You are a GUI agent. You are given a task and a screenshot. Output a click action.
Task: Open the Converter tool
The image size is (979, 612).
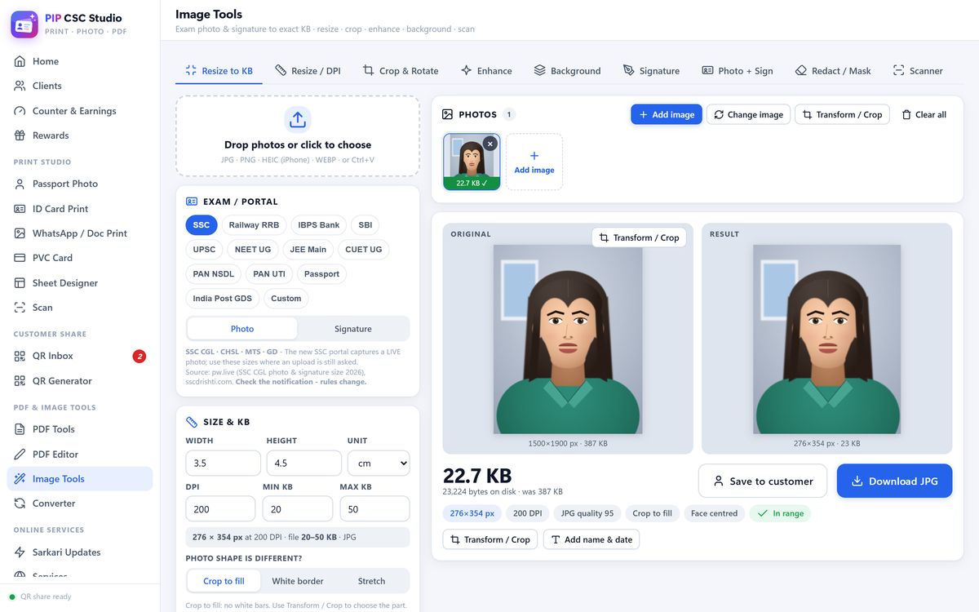[x=80, y=503]
